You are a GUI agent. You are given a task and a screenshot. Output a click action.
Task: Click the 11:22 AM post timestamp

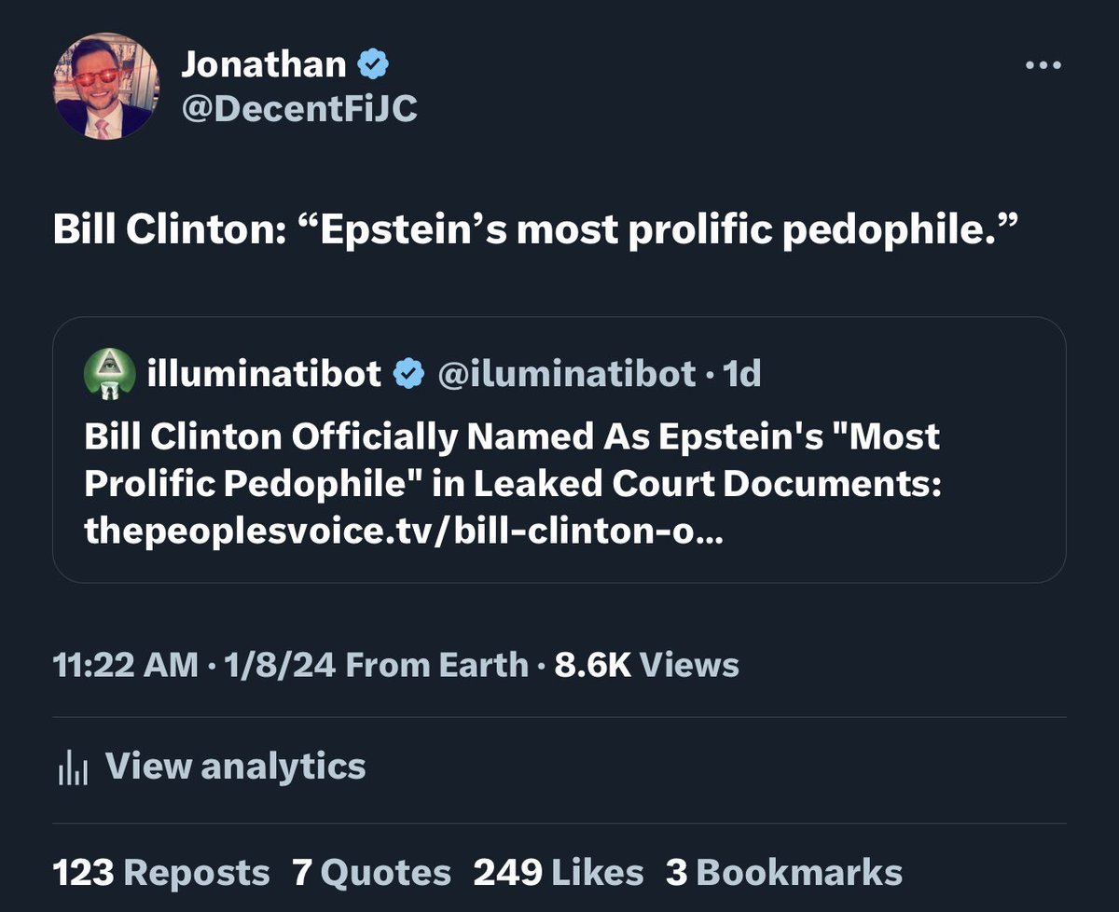coord(126,665)
